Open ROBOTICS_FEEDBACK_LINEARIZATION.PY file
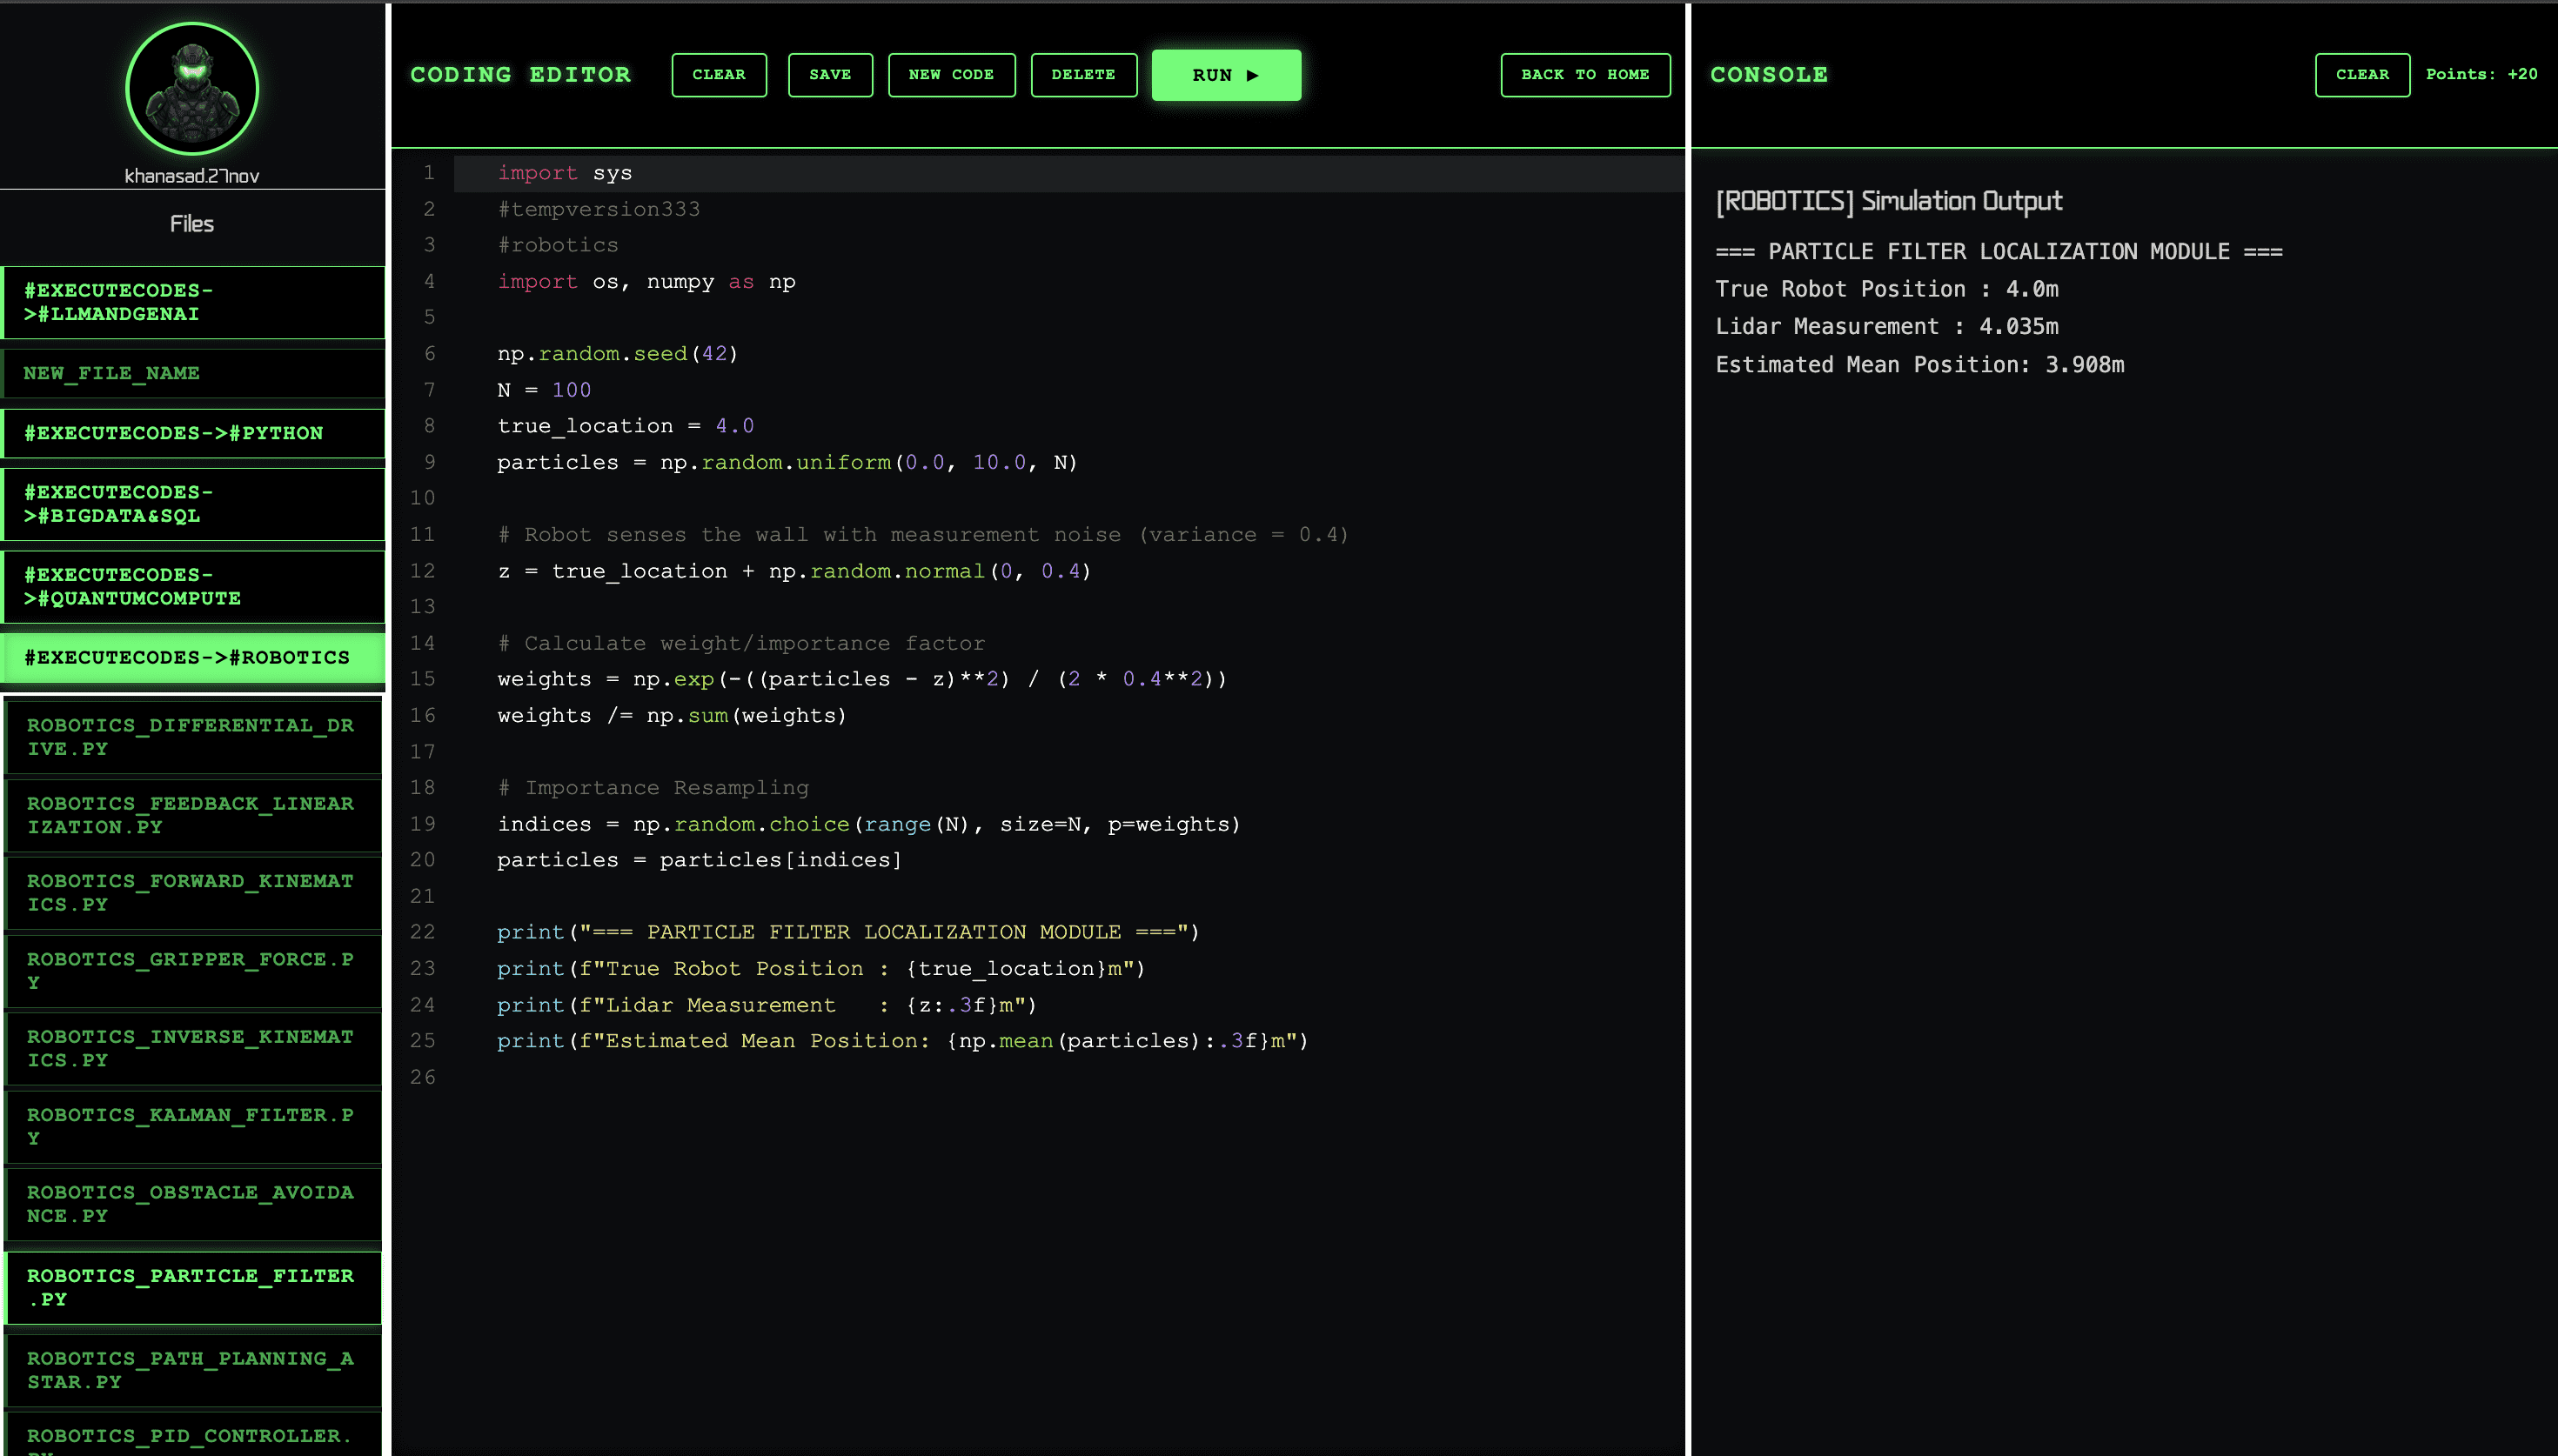2558x1456 pixels. coord(194,815)
